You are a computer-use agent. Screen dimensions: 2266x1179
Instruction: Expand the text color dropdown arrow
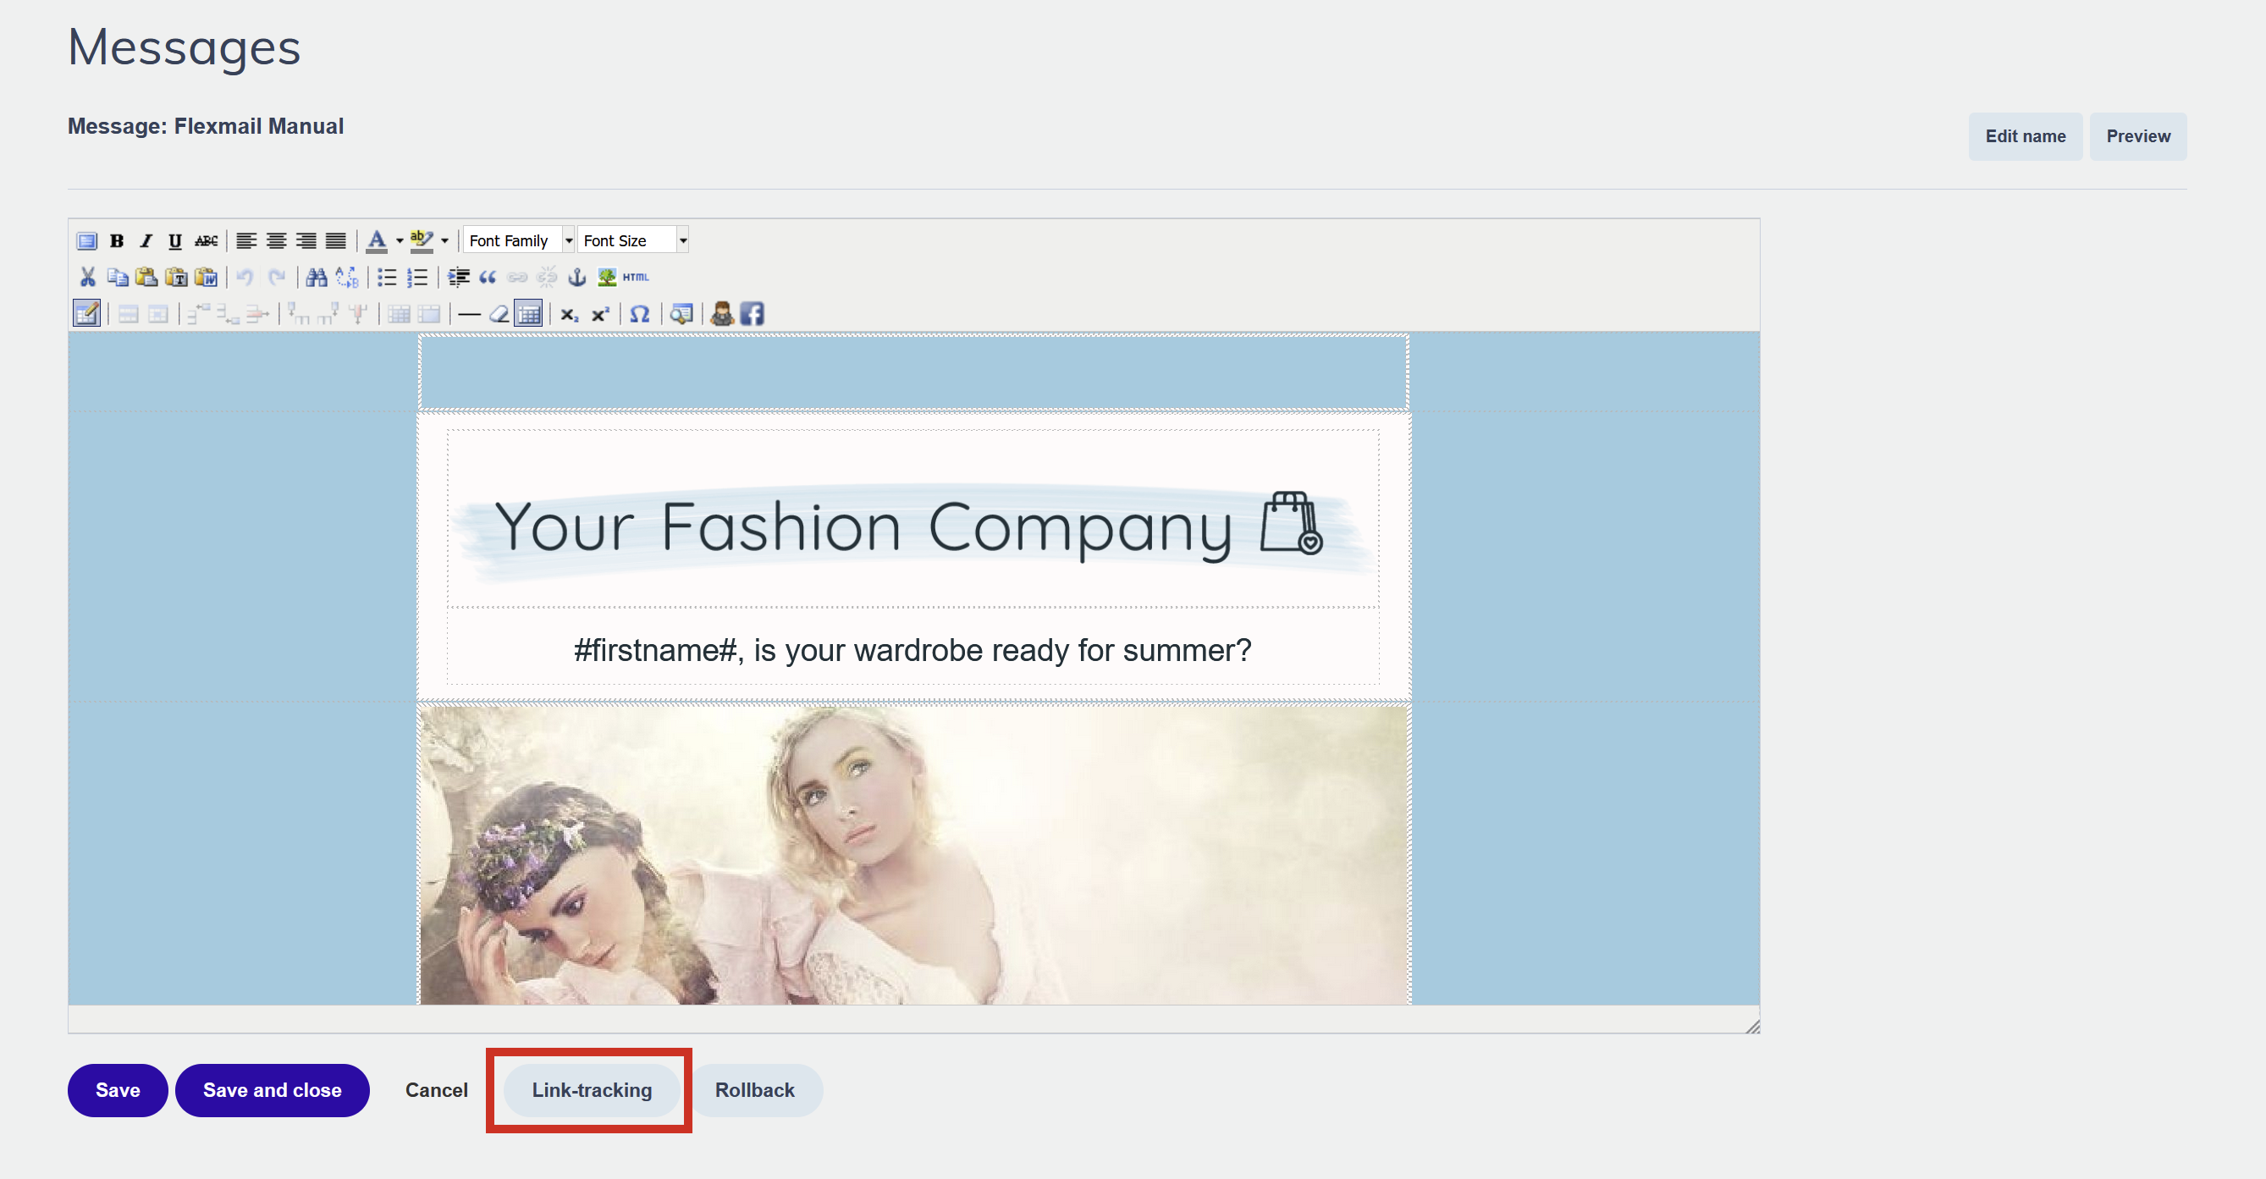click(x=400, y=241)
